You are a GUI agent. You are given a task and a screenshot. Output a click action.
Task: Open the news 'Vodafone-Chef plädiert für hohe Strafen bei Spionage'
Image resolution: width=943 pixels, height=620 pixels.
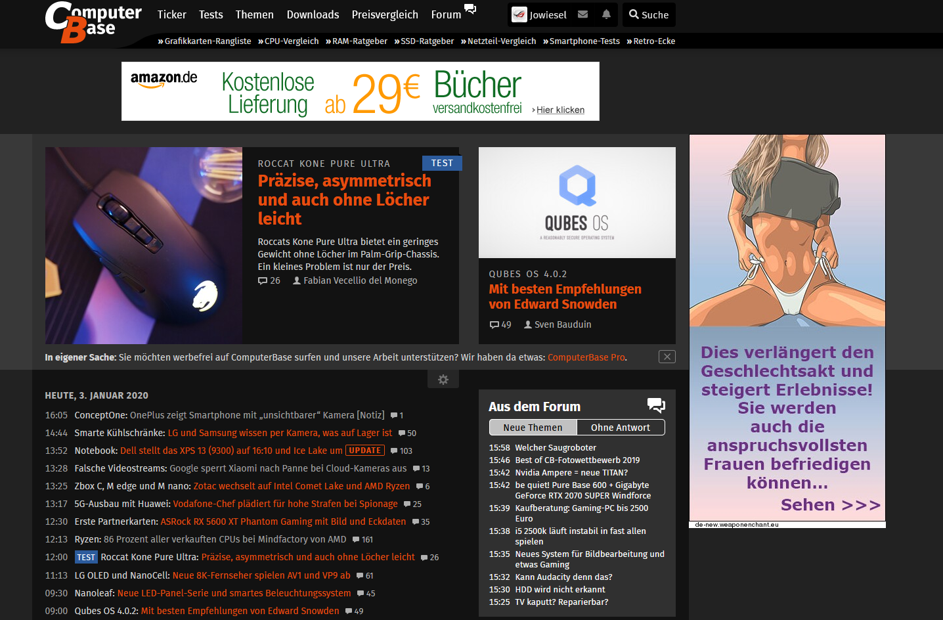(285, 504)
